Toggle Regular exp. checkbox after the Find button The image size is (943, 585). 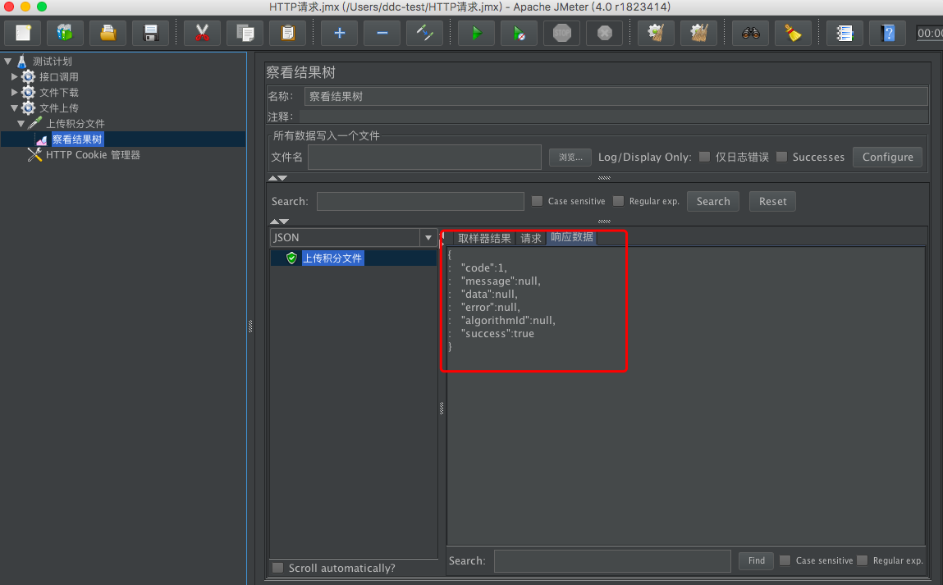tap(863, 560)
